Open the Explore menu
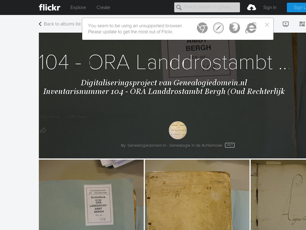The image size is (306, 230). [x=78, y=7]
